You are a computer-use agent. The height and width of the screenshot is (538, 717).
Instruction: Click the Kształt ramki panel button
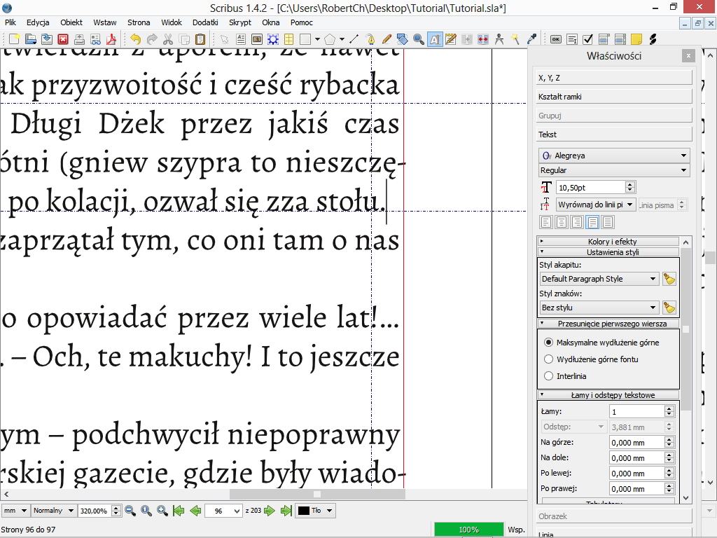pyautogui.click(x=615, y=96)
